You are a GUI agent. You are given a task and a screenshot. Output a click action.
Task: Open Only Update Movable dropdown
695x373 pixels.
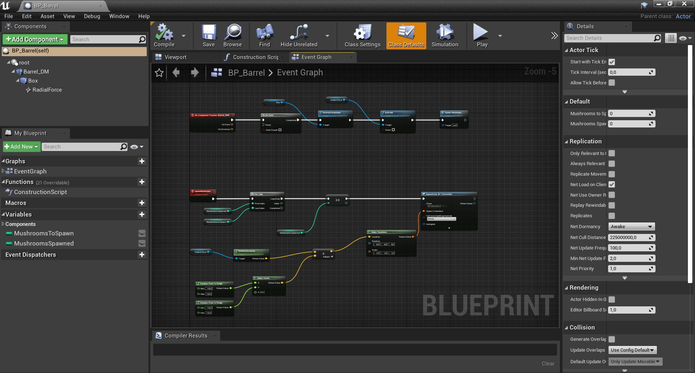pyautogui.click(x=635, y=362)
